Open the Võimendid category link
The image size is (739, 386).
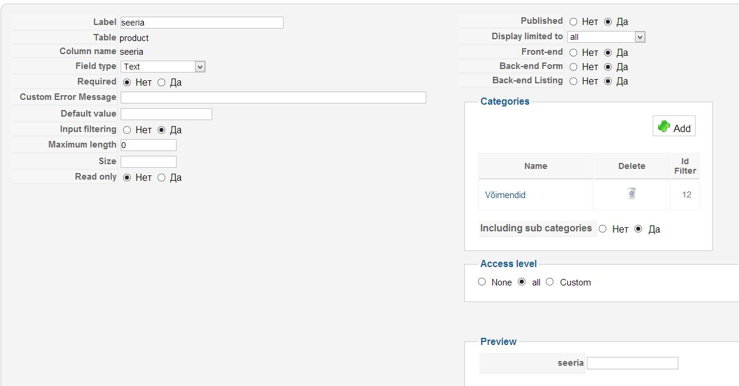pyautogui.click(x=505, y=195)
